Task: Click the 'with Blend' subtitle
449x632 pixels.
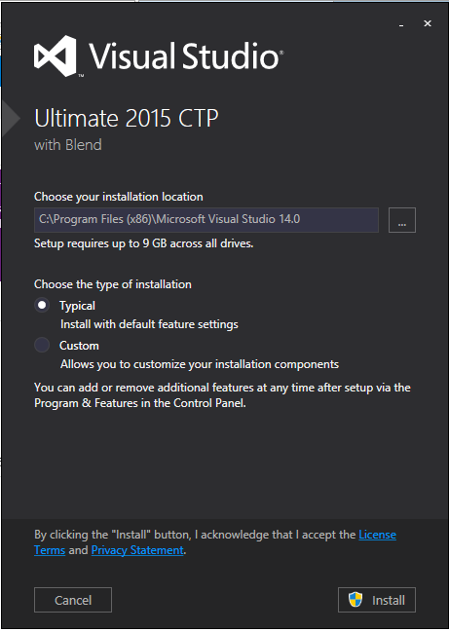Action: point(68,145)
